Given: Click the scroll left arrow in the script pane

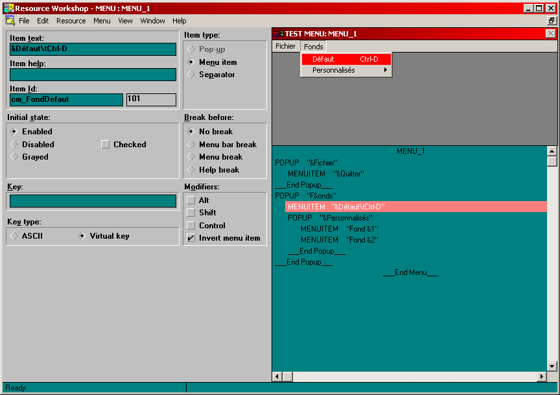Looking at the screenshot, I should pyautogui.click(x=277, y=377).
